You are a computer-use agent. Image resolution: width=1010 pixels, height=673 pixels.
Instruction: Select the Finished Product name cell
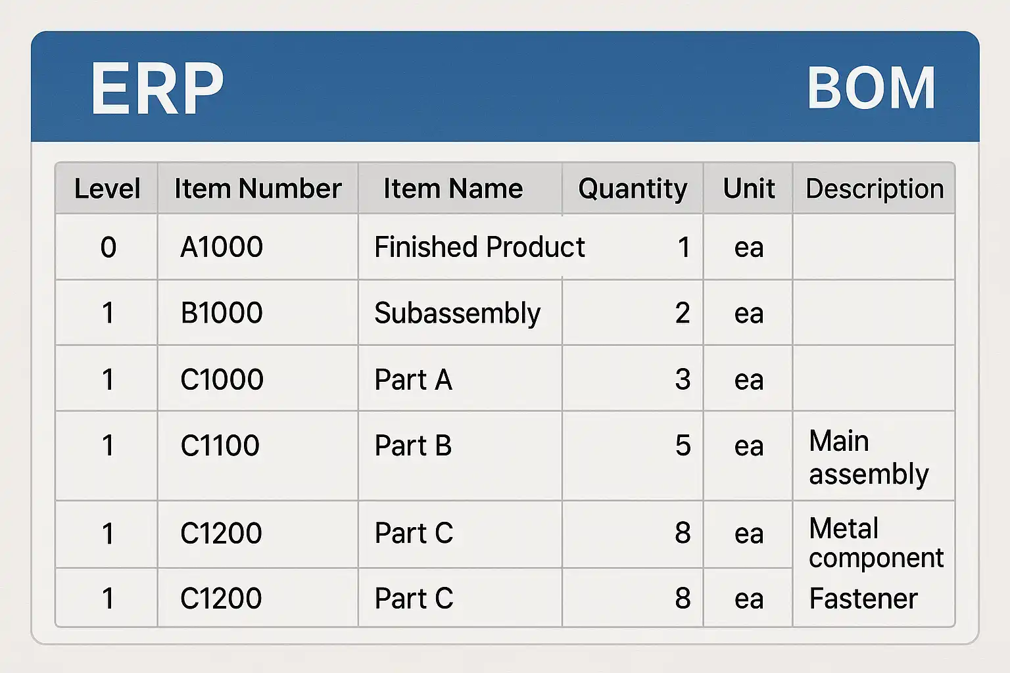coord(479,247)
